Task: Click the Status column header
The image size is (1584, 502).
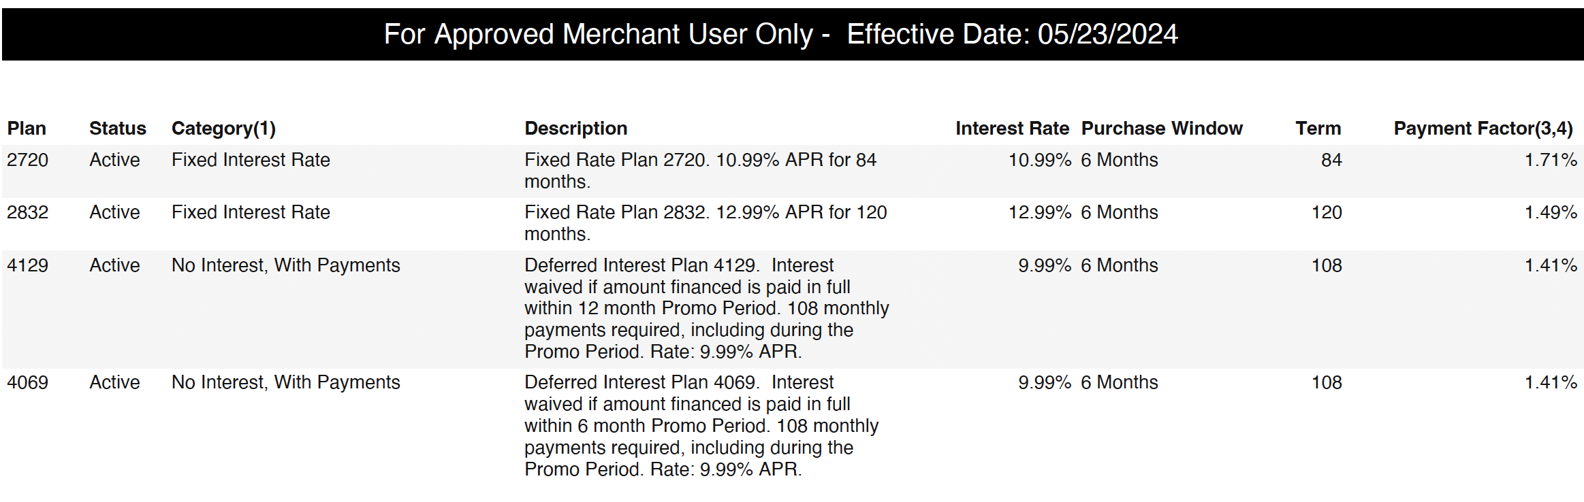Action: (x=118, y=129)
